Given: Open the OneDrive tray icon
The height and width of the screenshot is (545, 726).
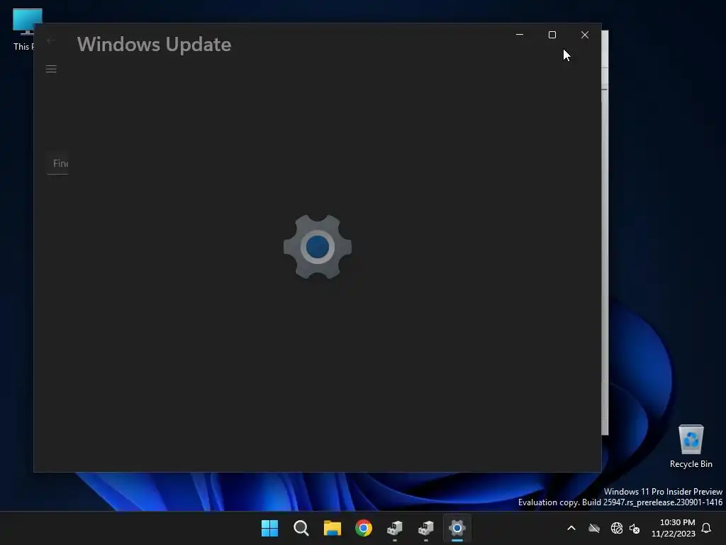Looking at the screenshot, I should [x=594, y=528].
